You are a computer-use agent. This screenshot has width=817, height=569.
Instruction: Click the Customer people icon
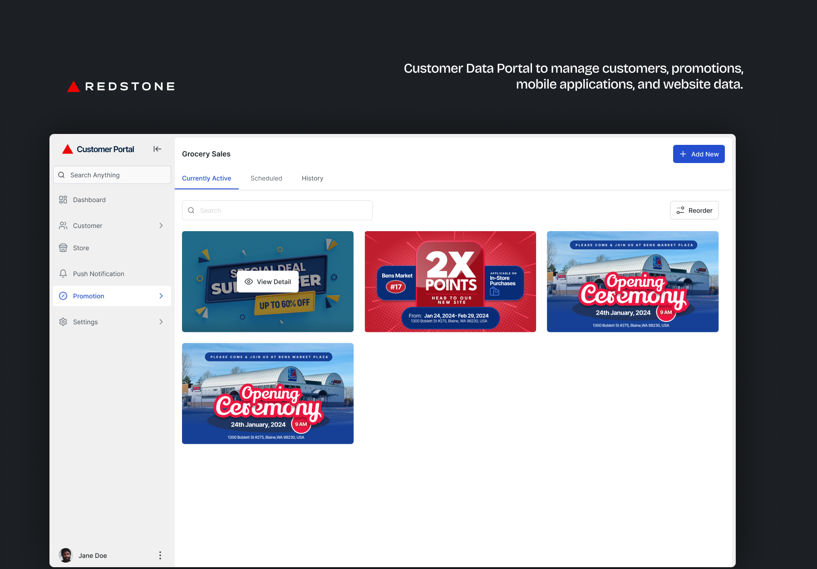(63, 226)
